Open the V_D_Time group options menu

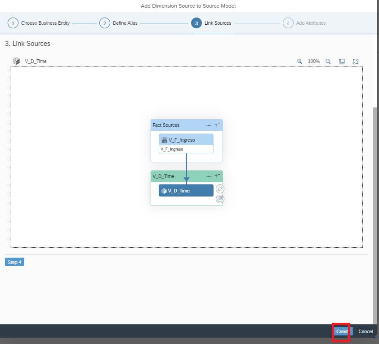tap(209, 176)
